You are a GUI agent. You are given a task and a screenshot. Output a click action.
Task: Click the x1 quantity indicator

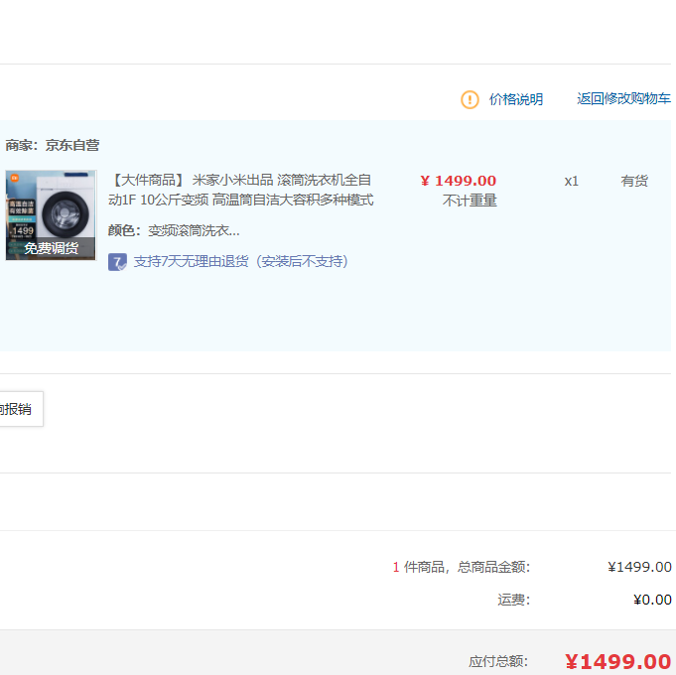571,181
